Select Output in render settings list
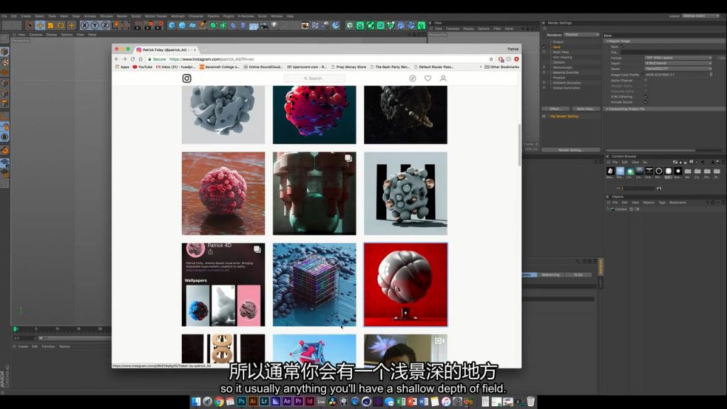Screen dimensions: 727x409 point(558,42)
